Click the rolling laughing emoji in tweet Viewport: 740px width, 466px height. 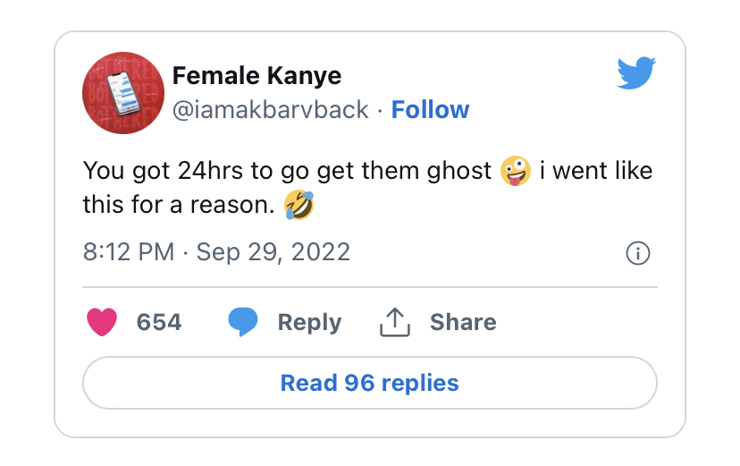[x=299, y=205]
